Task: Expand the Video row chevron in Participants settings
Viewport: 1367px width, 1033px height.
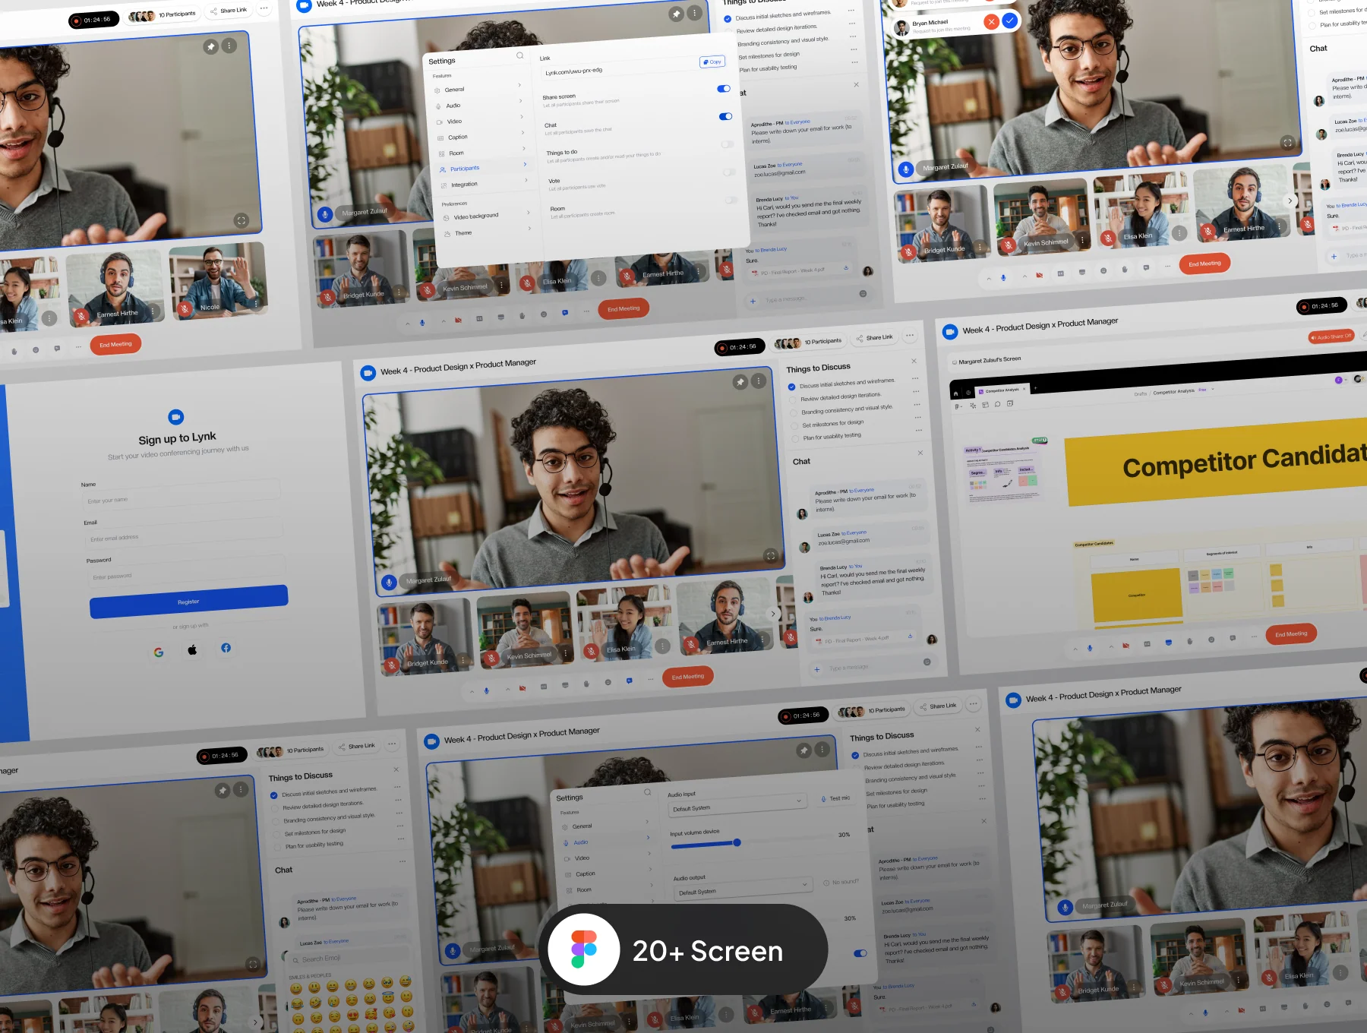Action: point(522,117)
